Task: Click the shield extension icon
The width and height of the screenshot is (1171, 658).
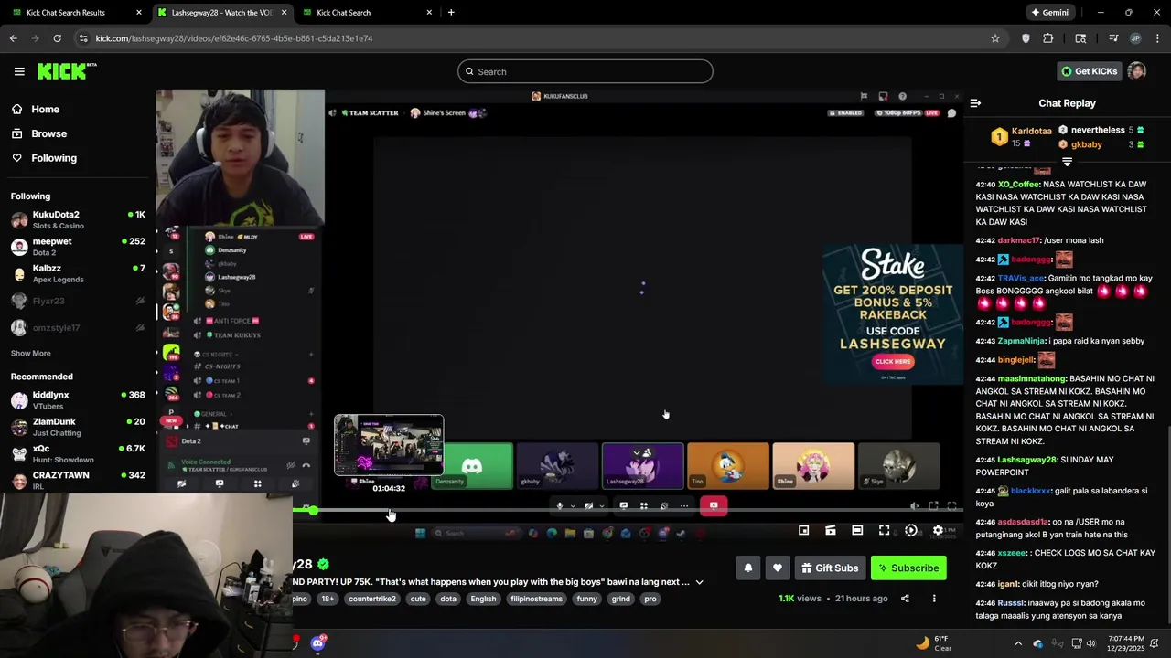Action: click(x=1026, y=38)
